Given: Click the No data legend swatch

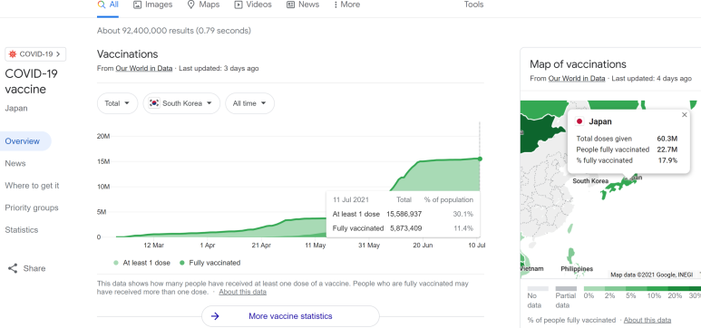Looking at the screenshot, I should coord(538,289).
